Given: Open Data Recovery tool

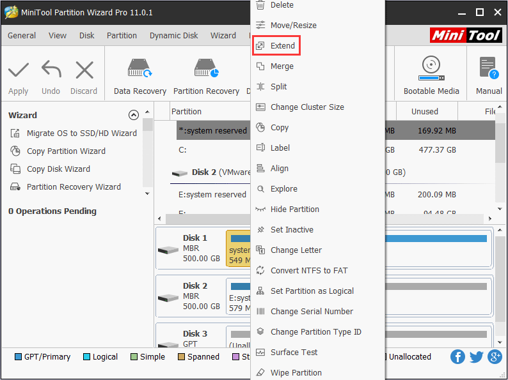Looking at the screenshot, I should click(139, 69).
